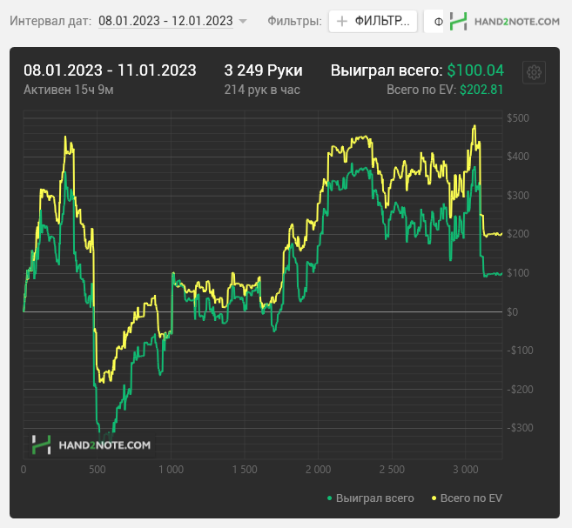Click the plus icon in the filter button

pos(342,21)
